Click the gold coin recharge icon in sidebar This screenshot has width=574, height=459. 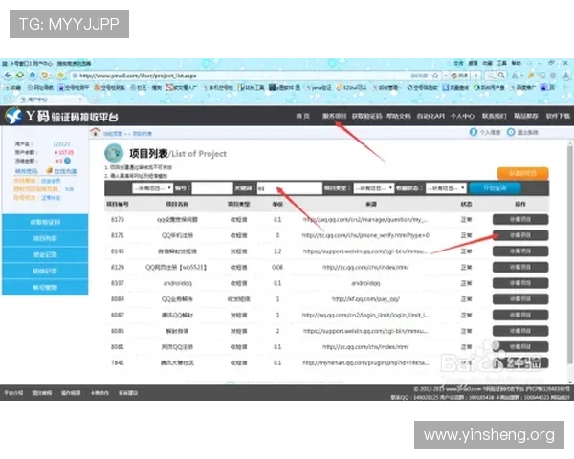(50, 170)
